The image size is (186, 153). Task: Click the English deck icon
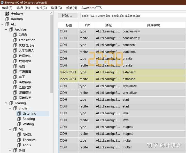pyautogui.click(x=15, y=108)
